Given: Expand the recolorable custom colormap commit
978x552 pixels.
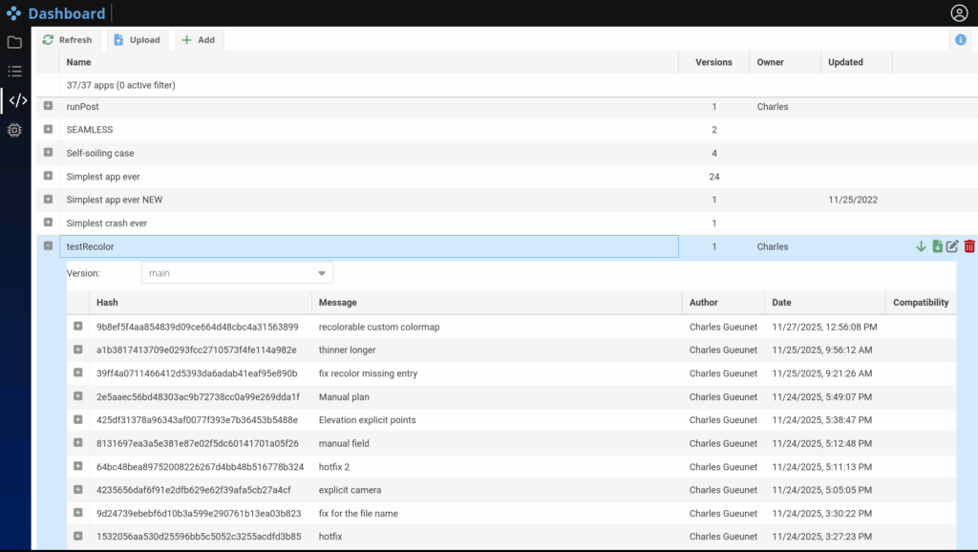Looking at the screenshot, I should [x=78, y=327].
